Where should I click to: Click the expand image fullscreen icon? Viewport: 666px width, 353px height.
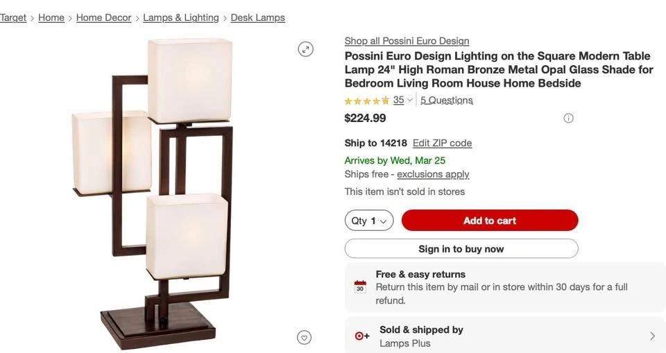(306, 49)
